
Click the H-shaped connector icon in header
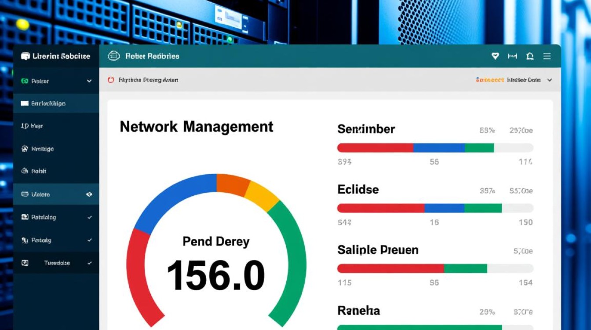point(512,56)
